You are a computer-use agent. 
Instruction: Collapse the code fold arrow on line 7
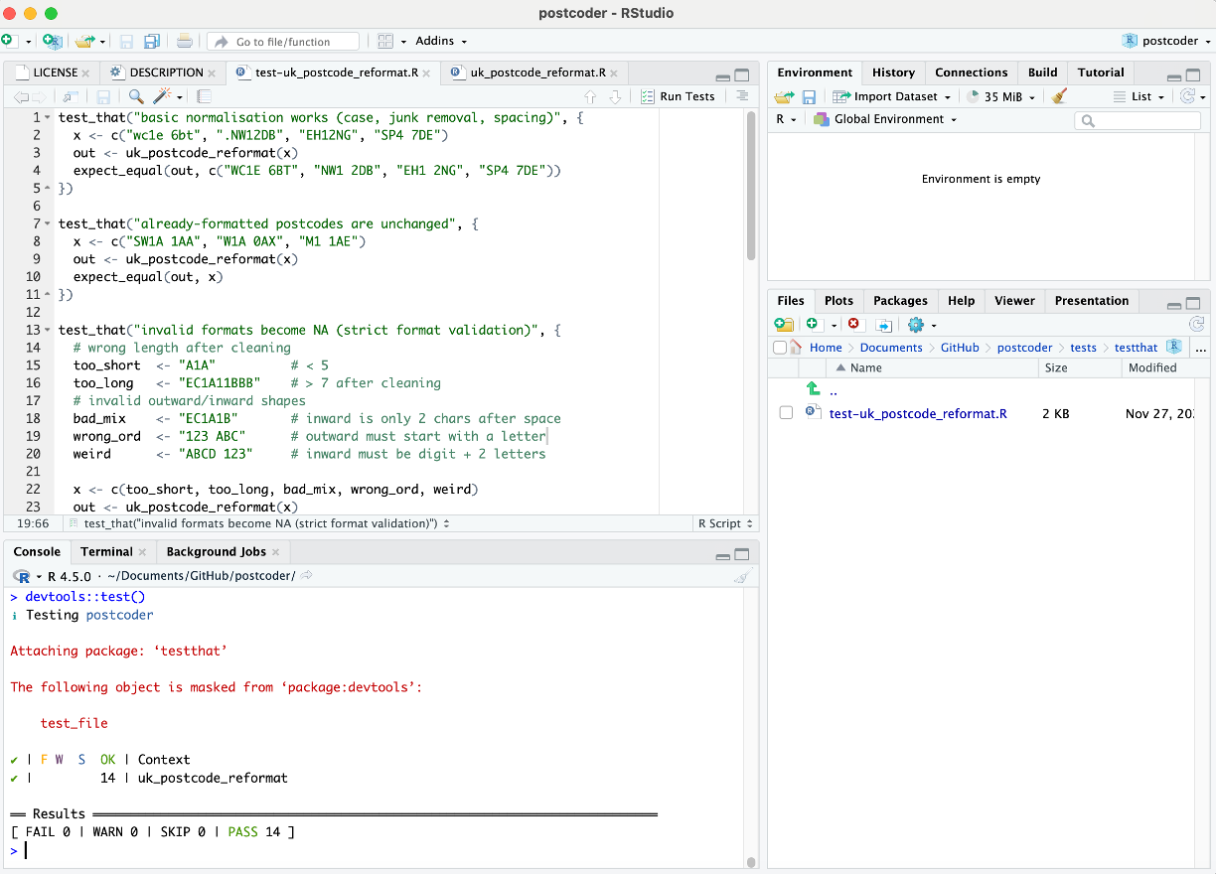click(48, 223)
